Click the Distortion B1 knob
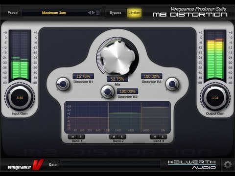Viewport: 235px width, 176px height. click(x=63, y=84)
